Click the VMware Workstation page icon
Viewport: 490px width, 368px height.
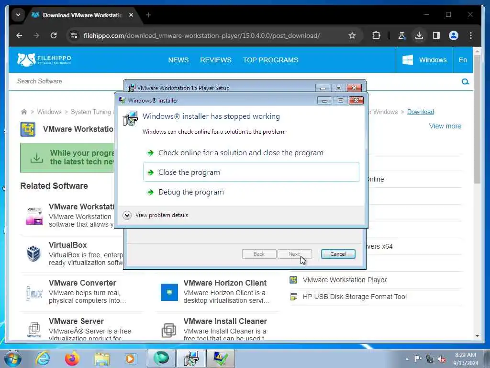28,129
